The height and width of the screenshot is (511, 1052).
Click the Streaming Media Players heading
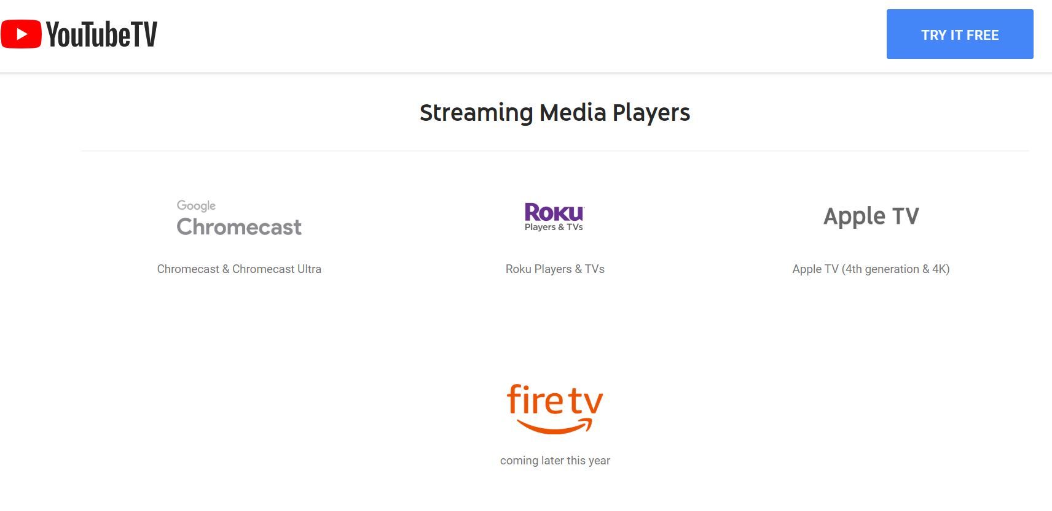[555, 113]
